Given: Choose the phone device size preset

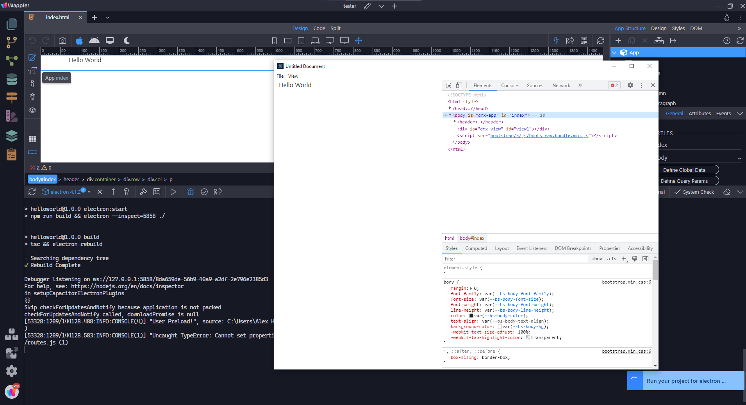Looking at the screenshot, I should [274, 41].
